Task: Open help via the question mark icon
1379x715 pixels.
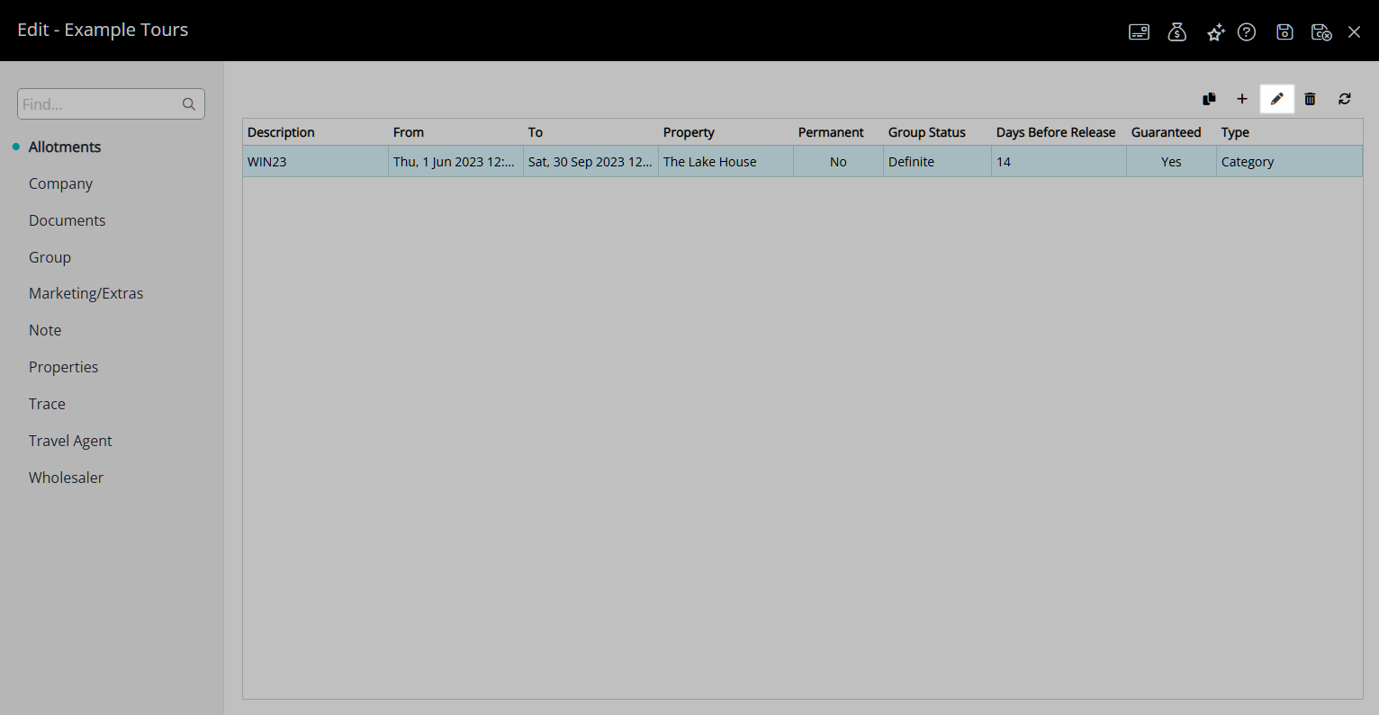Action: pyautogui.click(x=1247, y=32)
